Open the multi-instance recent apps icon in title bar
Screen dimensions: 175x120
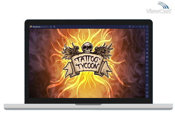coord(54,27)
